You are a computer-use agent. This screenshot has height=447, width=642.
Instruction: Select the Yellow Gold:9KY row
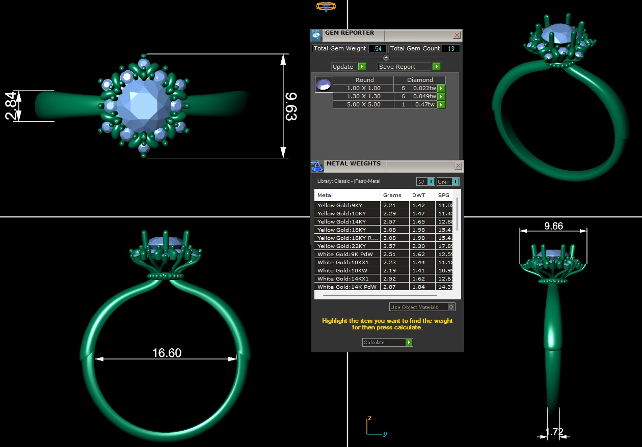pos(384,205)
